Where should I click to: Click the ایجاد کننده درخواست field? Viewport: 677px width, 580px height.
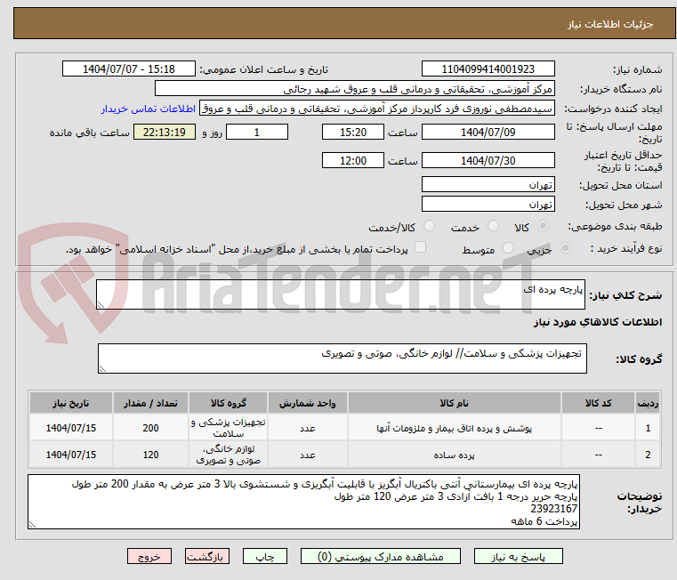(377, 109)
